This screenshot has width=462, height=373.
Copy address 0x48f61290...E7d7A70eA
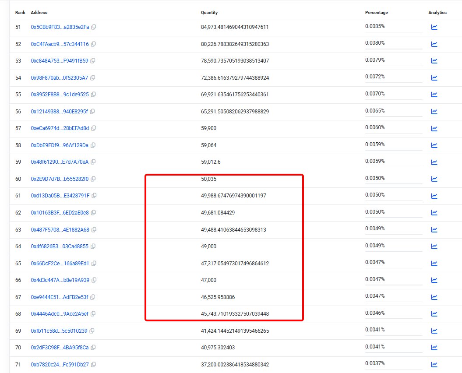(93, 162)
